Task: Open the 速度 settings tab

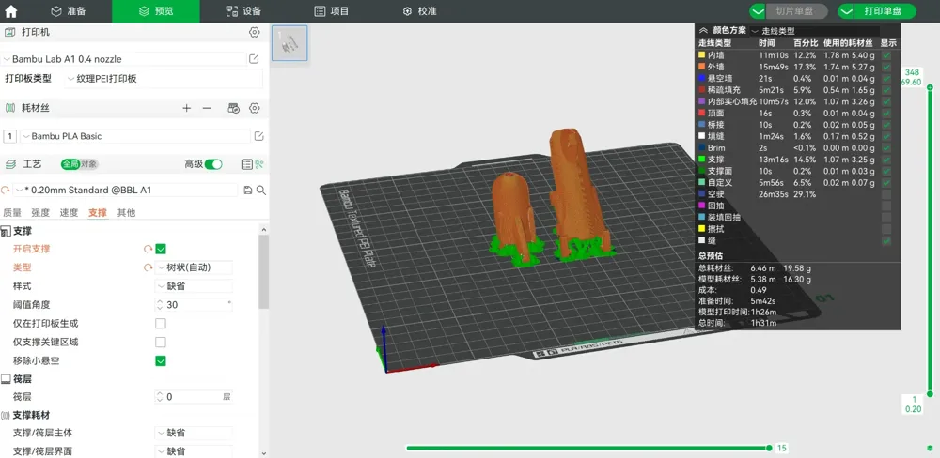Action: click(x=69, y=212)
